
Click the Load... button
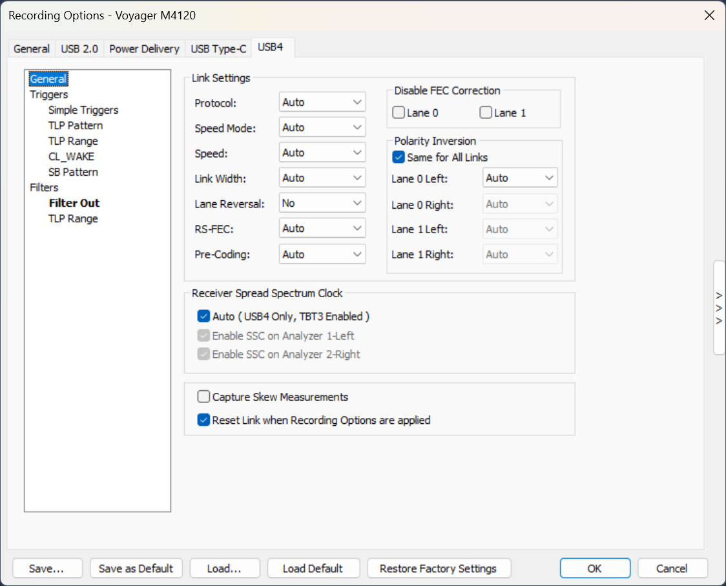225,569
